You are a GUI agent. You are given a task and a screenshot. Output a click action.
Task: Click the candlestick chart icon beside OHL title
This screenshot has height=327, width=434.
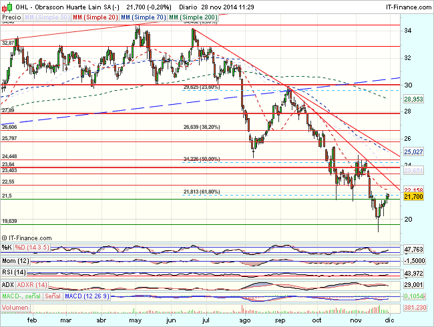point(7,7)
